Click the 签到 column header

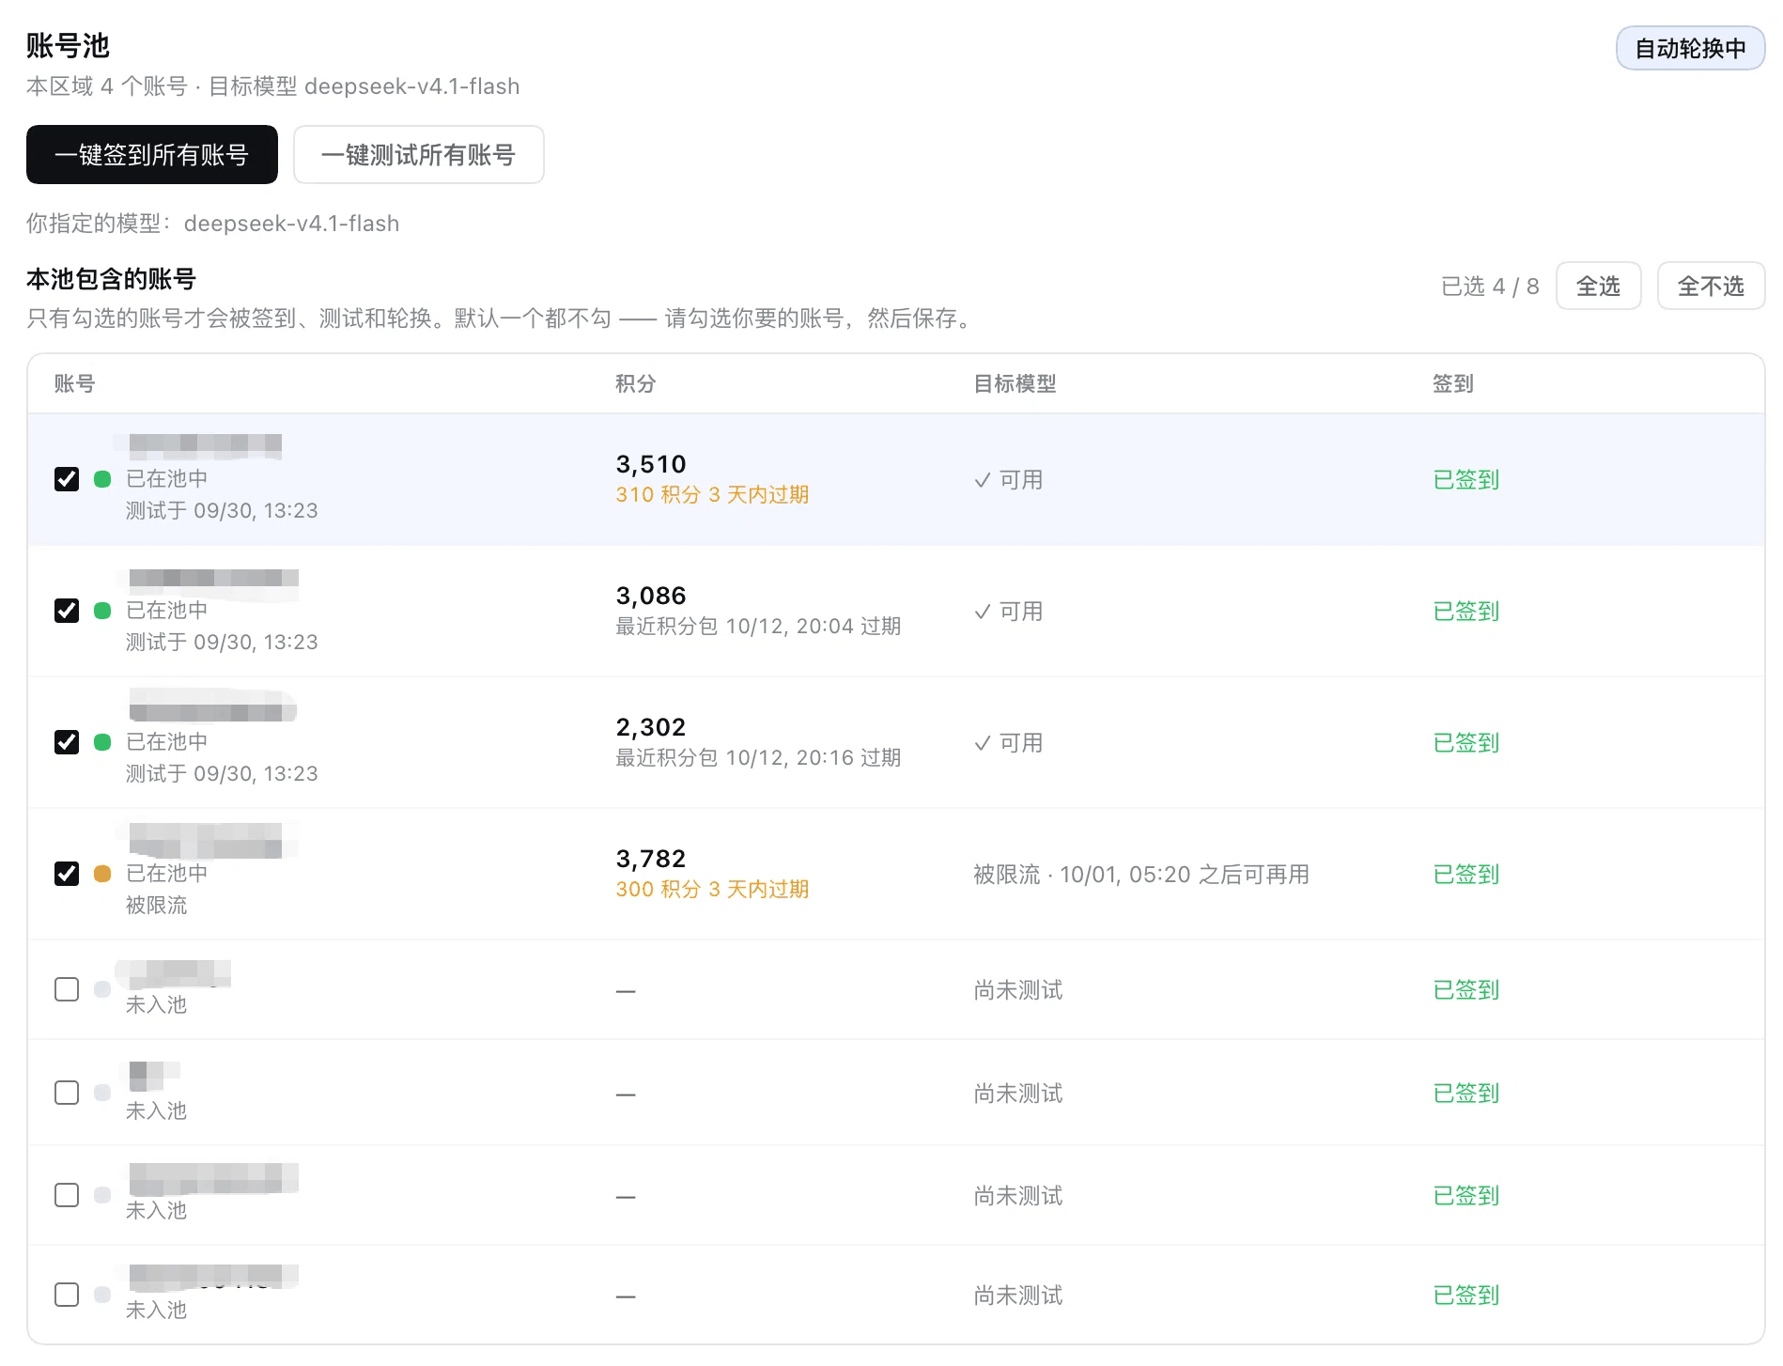[x=1452, y=383]
